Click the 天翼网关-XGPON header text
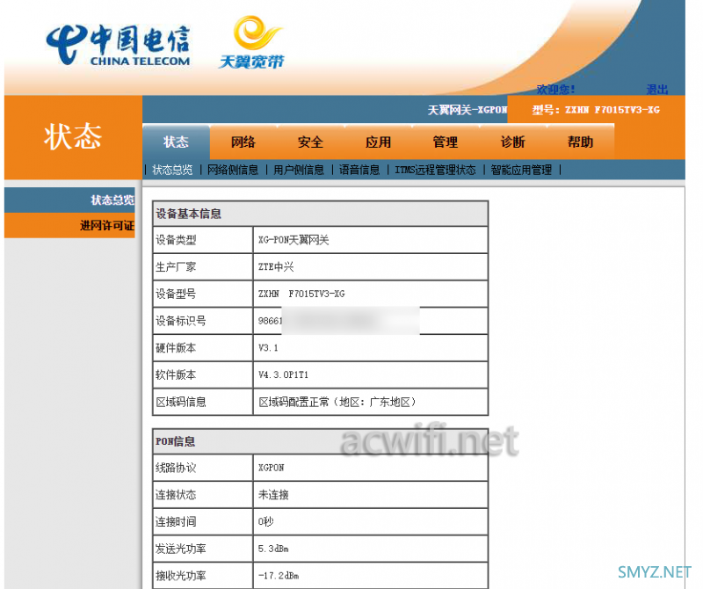 click(x=467, y=110)
